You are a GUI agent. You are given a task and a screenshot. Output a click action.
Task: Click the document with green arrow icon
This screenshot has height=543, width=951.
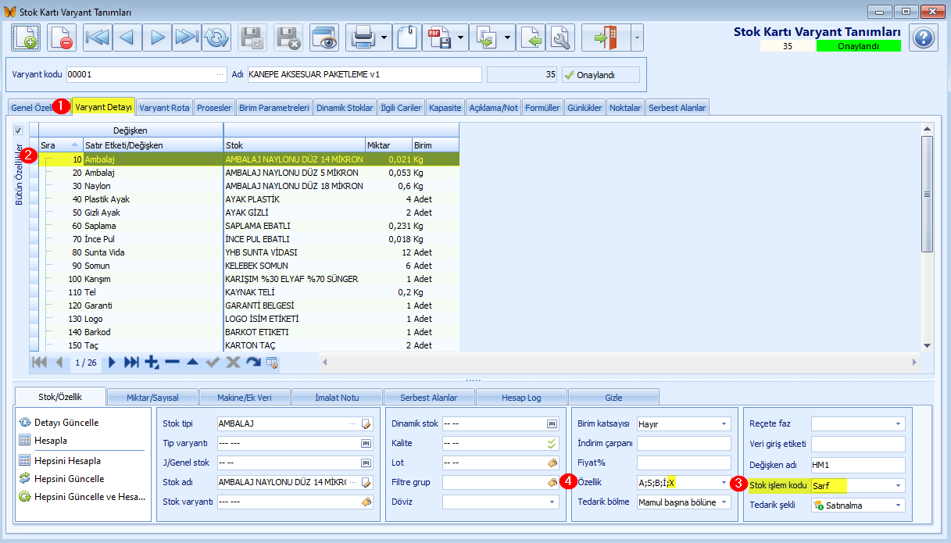click(x=531, y=38)
